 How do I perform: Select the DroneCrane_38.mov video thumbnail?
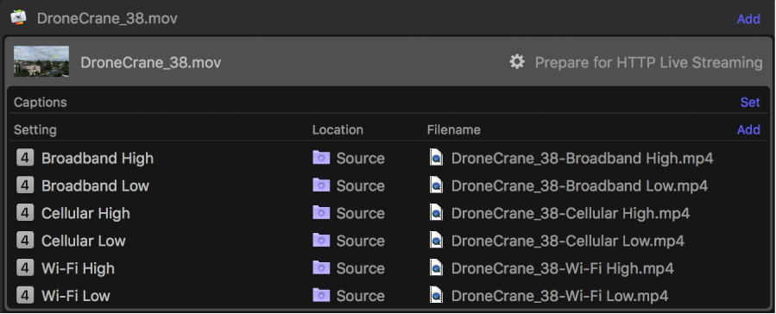41,62
